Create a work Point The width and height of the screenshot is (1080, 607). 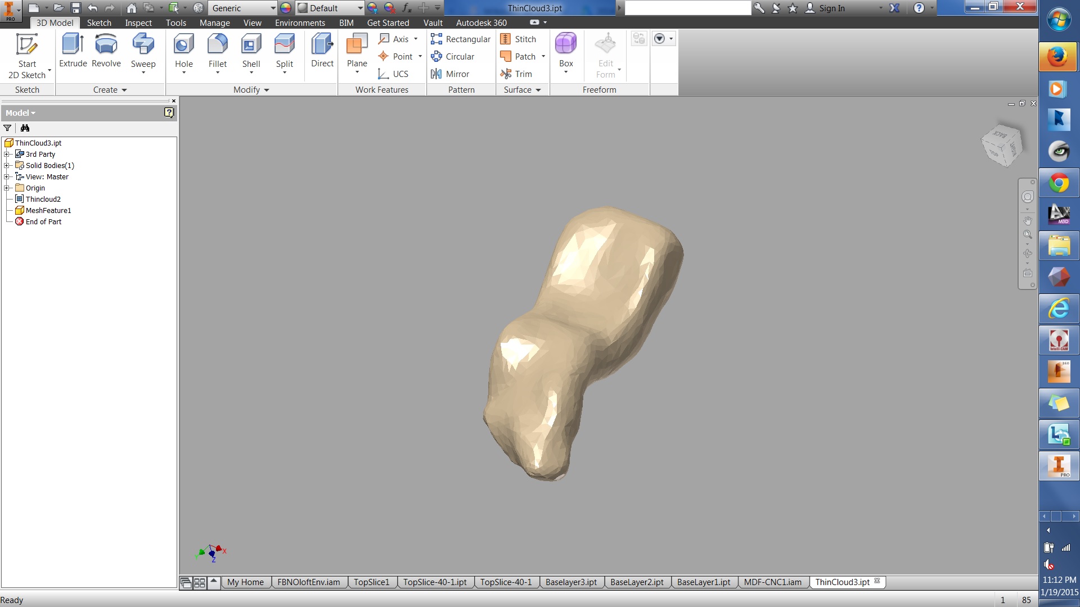tap(395, 56)
